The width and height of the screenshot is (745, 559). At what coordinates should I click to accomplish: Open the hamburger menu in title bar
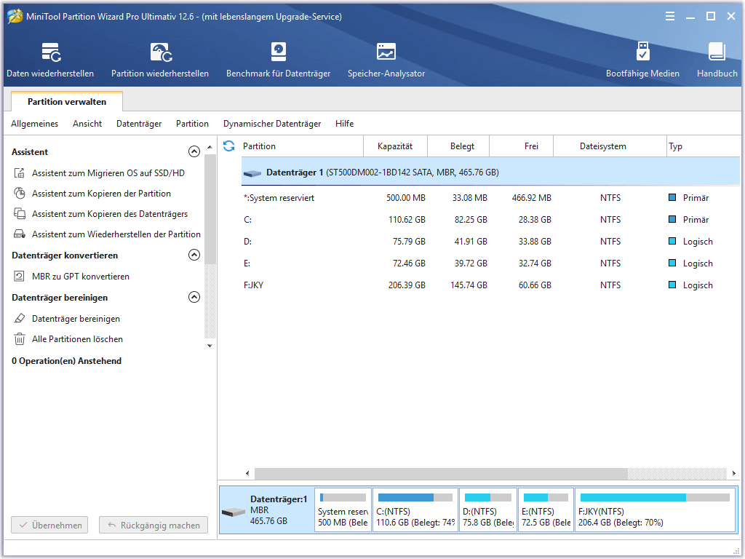[669, 15]
